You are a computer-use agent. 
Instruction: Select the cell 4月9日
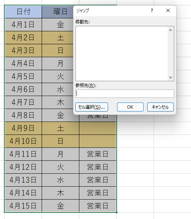(23, 128)
